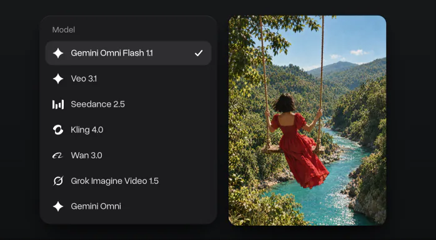Choose Gemini Omni Flash 1.1 model
436x240 pixels.
pos(128,53)
